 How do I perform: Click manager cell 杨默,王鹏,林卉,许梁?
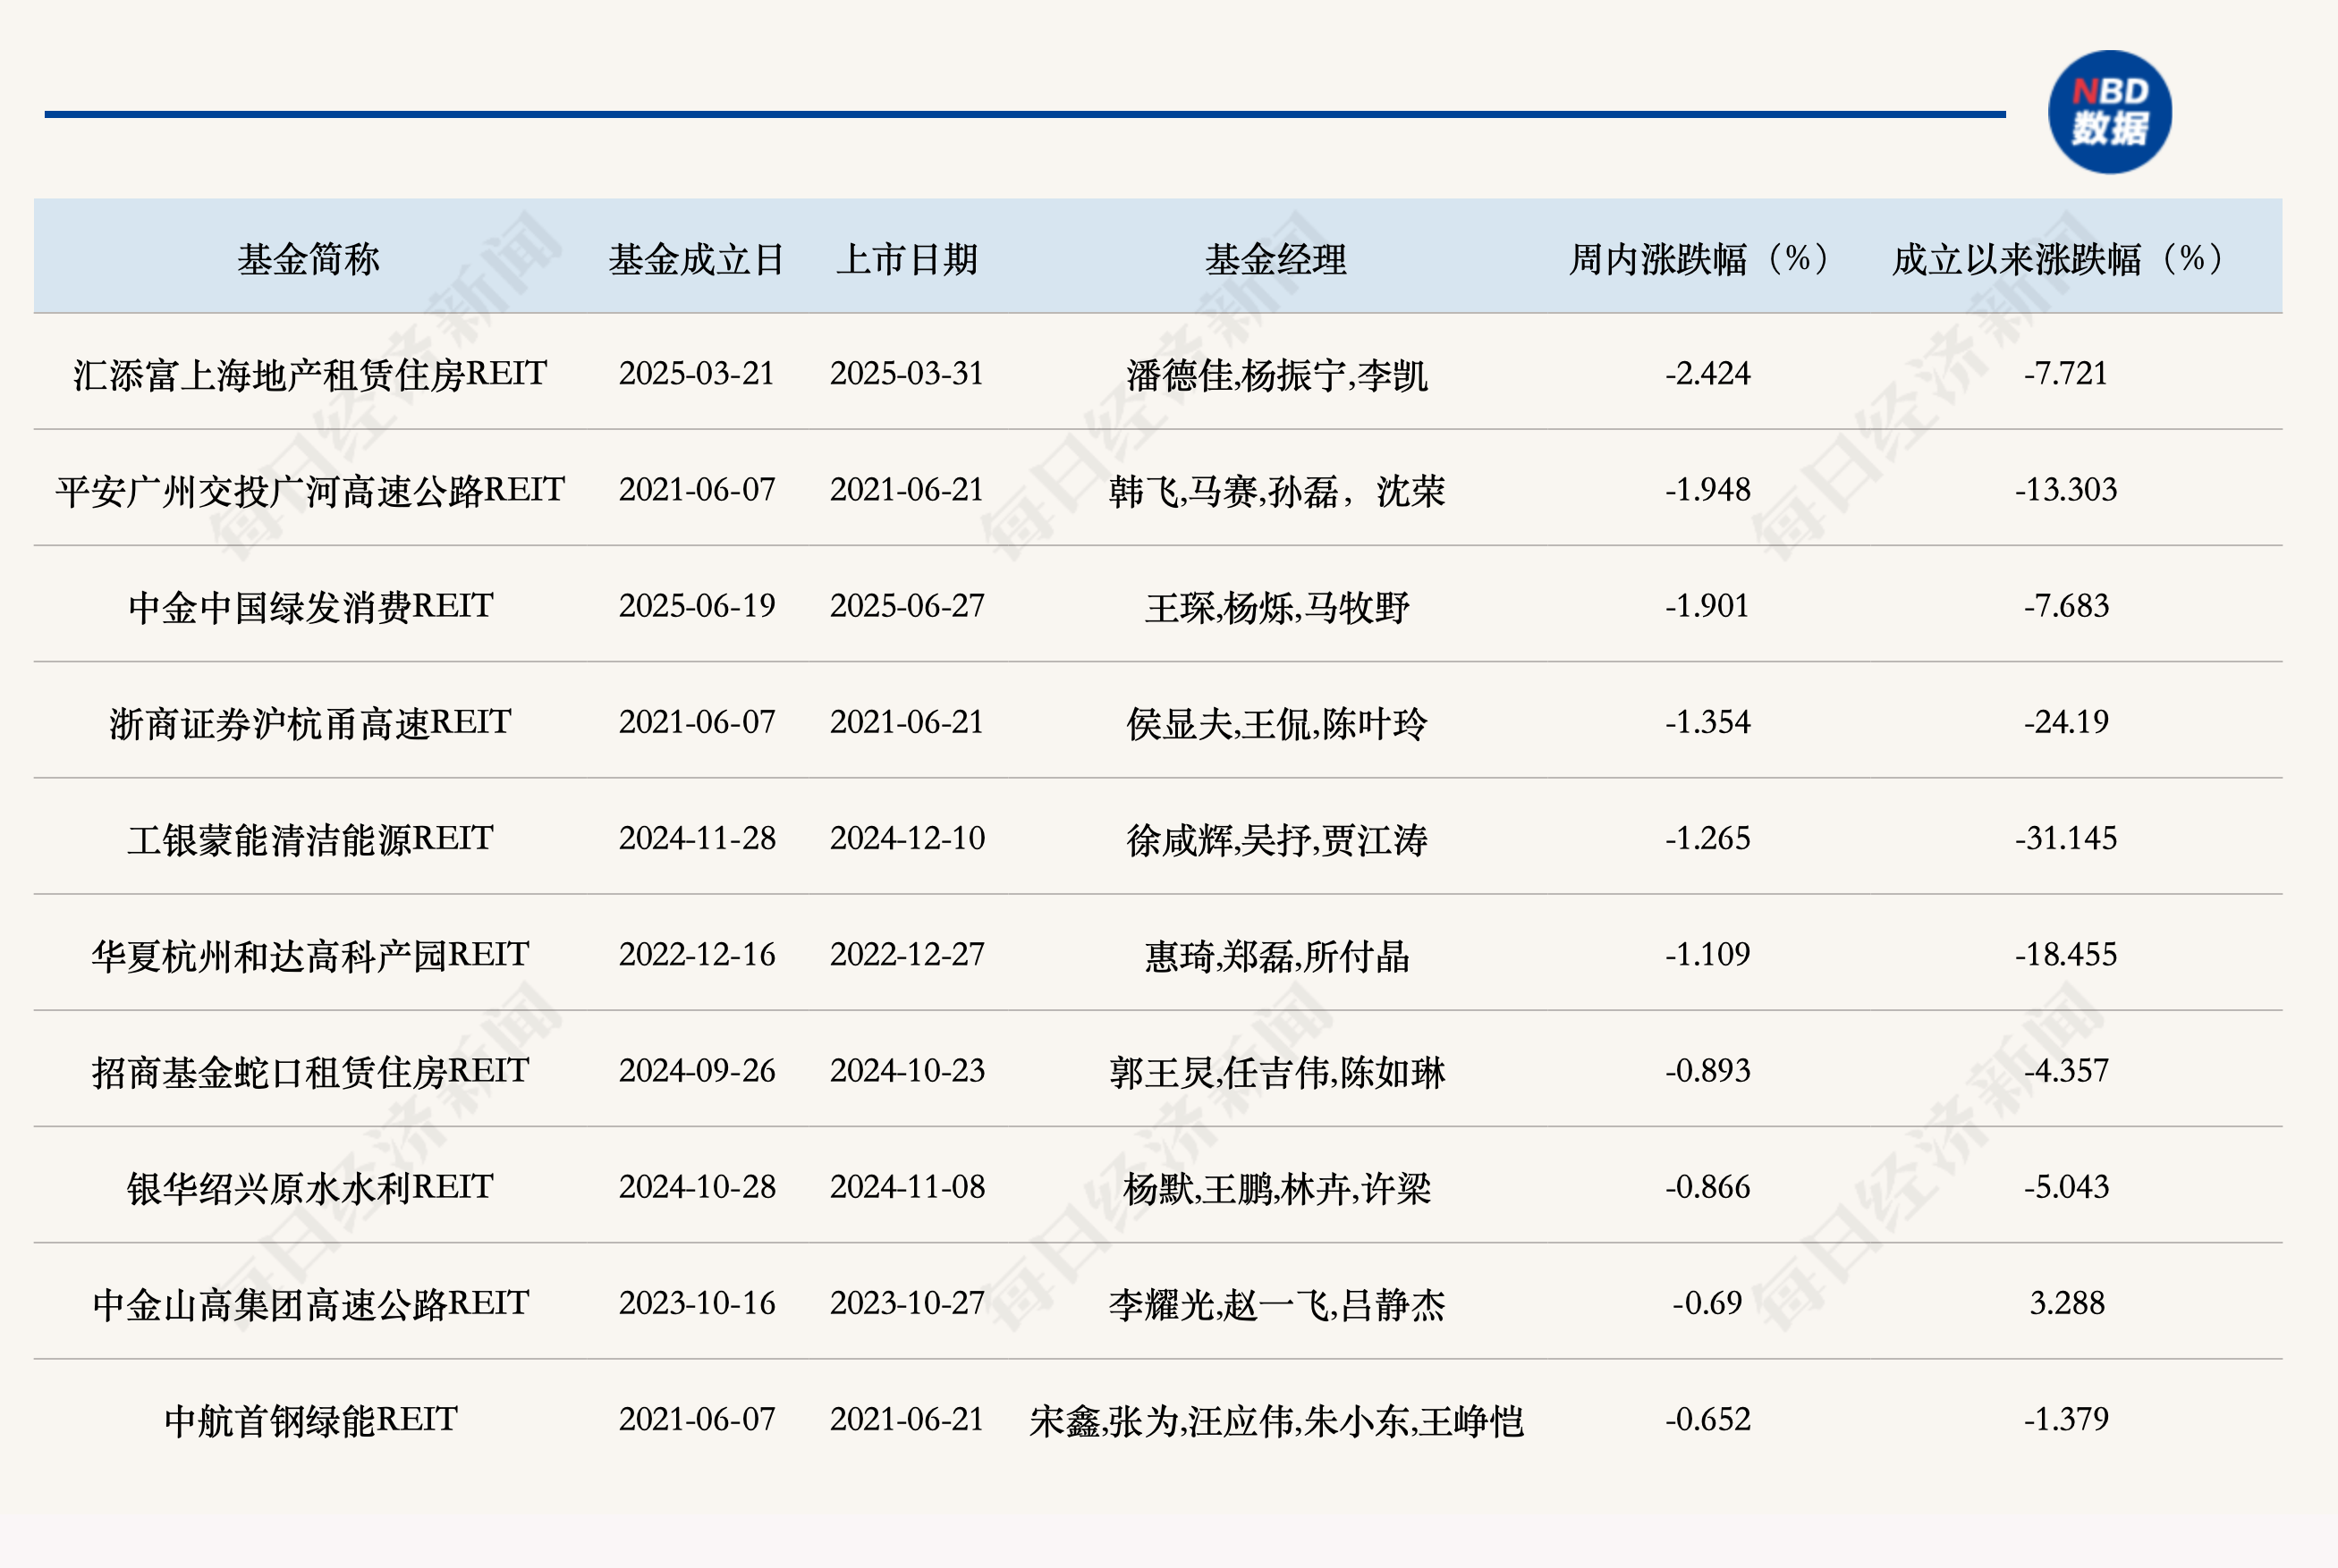pos(1276,1188)
